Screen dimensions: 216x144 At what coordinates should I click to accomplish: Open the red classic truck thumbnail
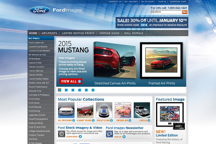(x=85, y=110)
